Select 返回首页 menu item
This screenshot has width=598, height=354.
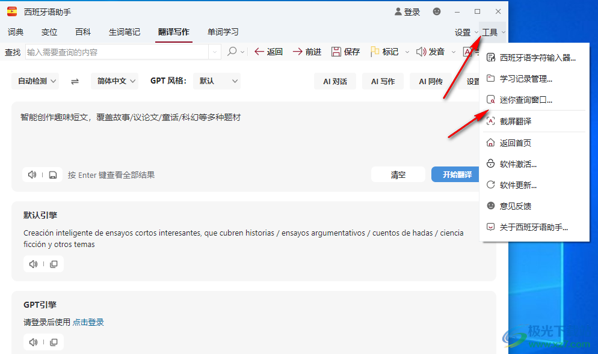point(534,143)
